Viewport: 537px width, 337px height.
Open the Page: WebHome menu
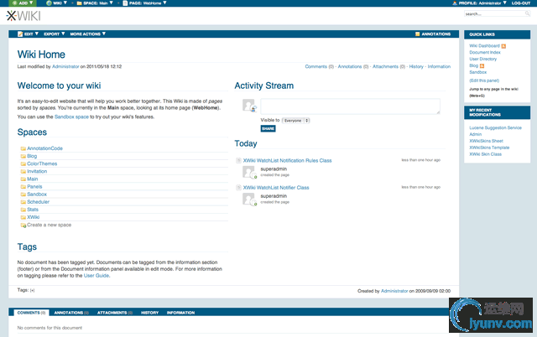[x=144, y=3]
